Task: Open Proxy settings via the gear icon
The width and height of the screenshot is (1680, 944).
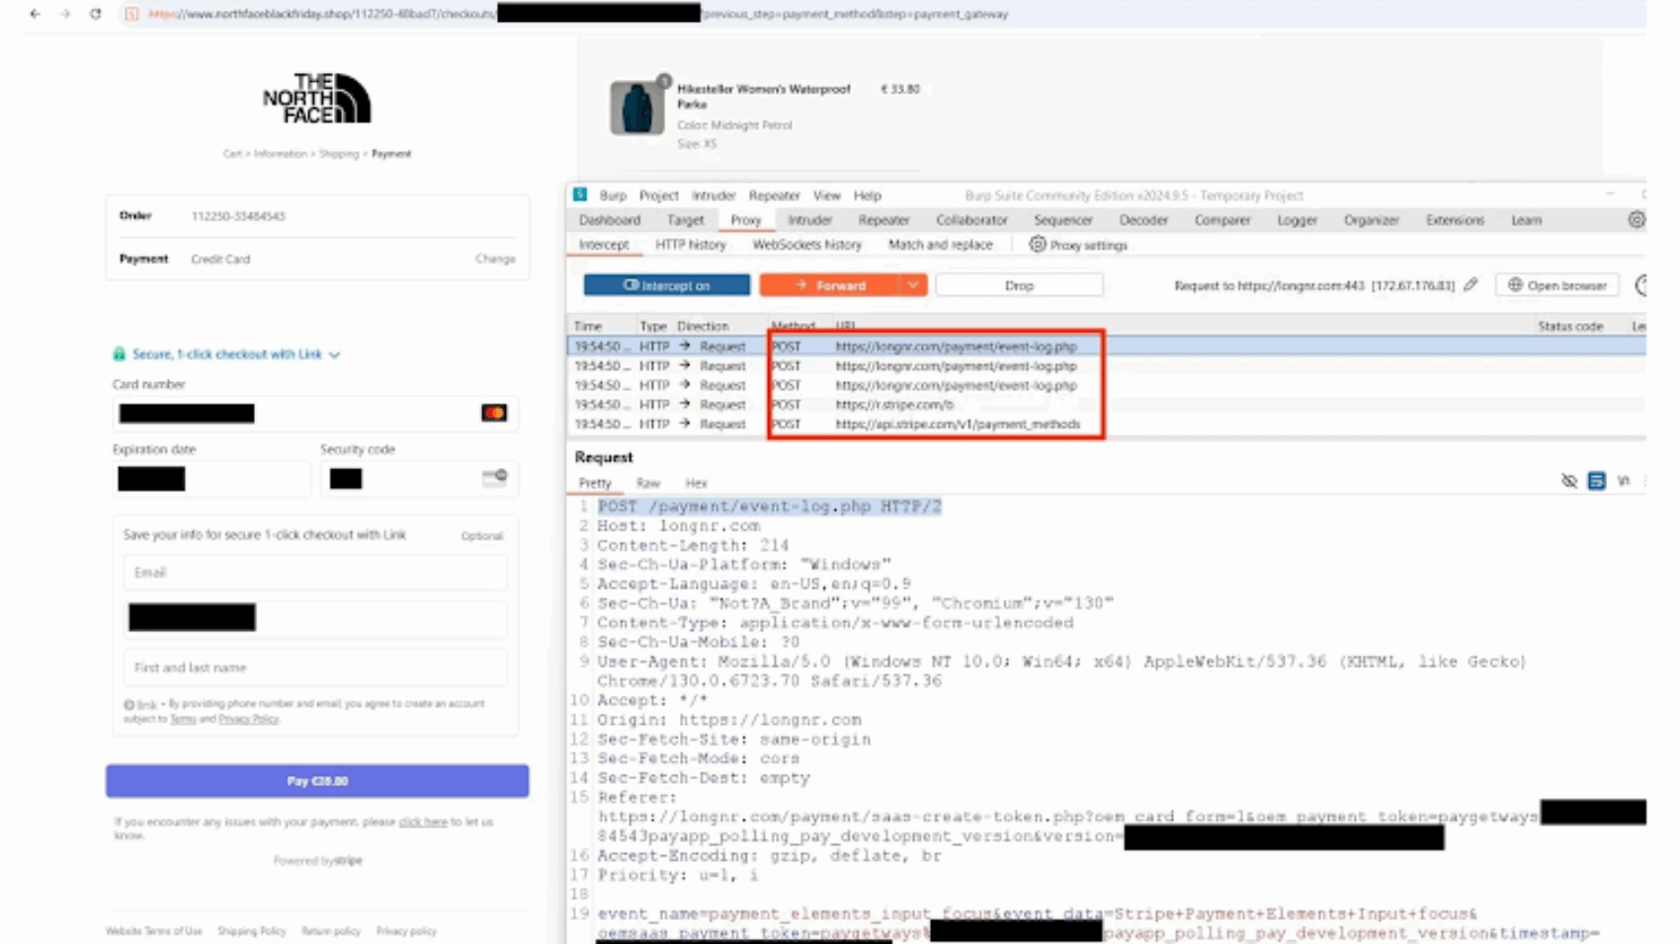Action: (1038, 245)
